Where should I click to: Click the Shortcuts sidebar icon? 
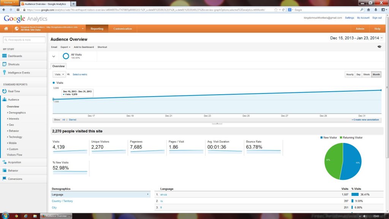(5, 64)
